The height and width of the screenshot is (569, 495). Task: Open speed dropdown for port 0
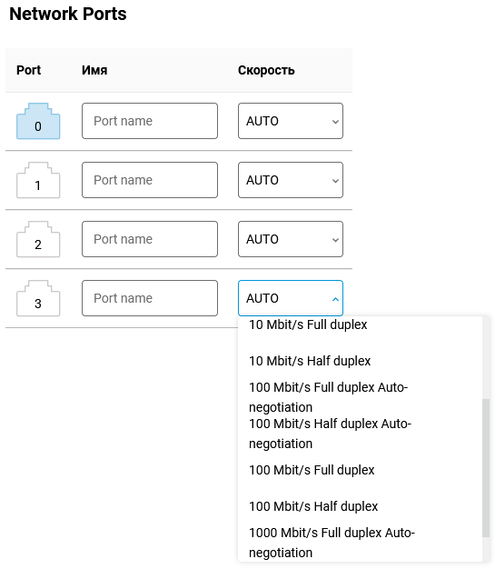point(291,121)
